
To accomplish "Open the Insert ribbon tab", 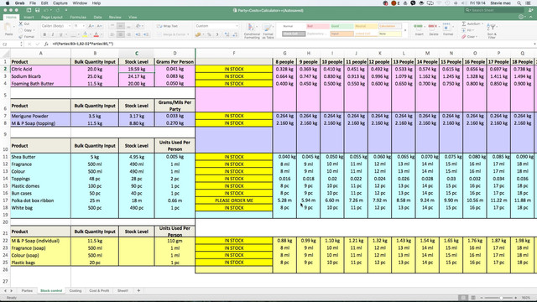I will (x=29, y=17).
